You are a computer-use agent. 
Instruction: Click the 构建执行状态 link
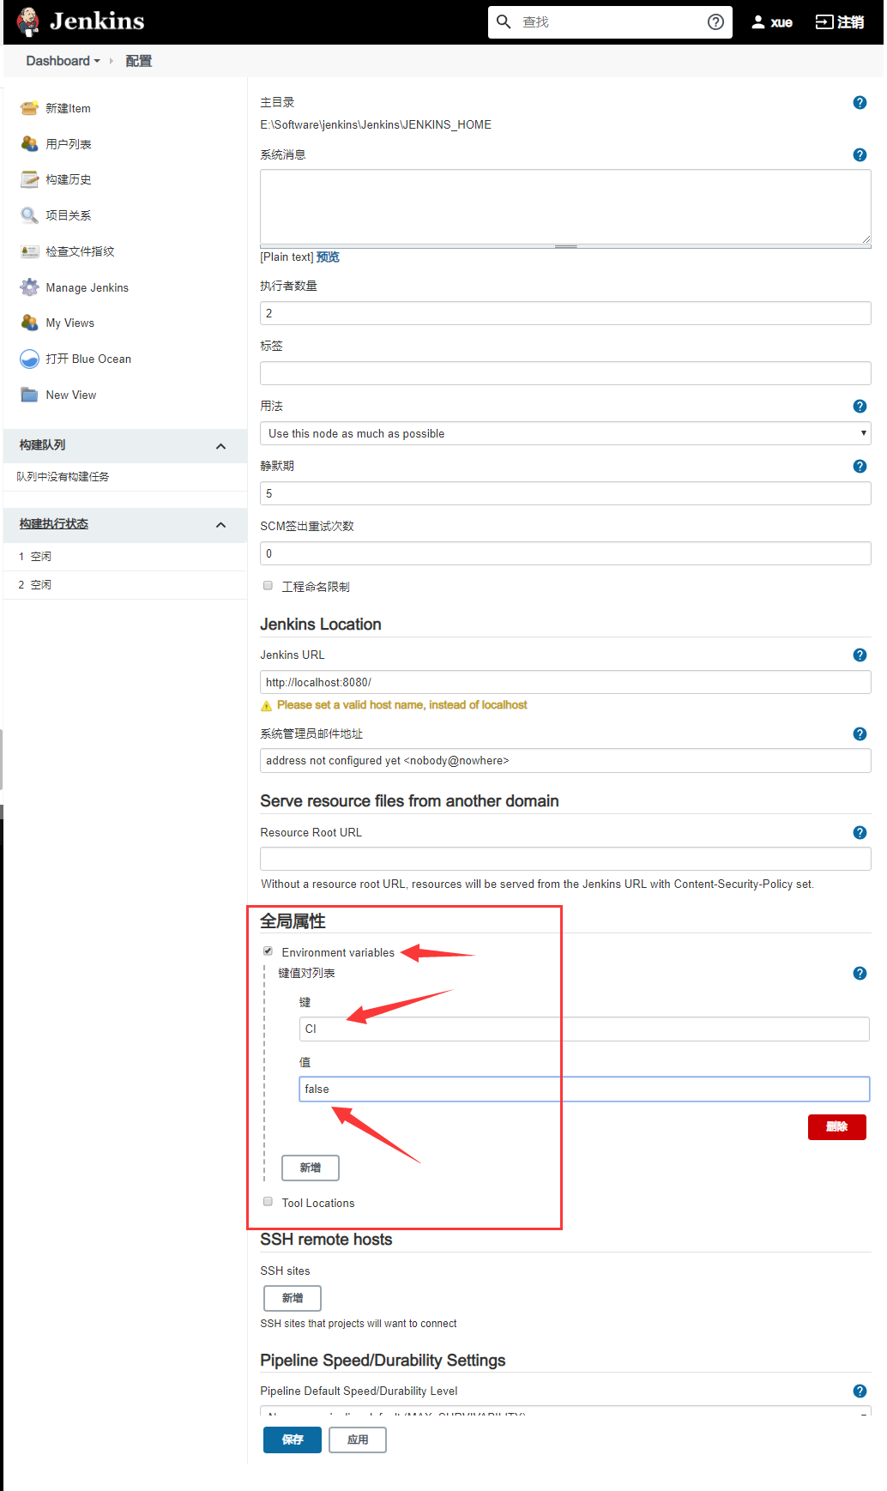tap(54, 524)
